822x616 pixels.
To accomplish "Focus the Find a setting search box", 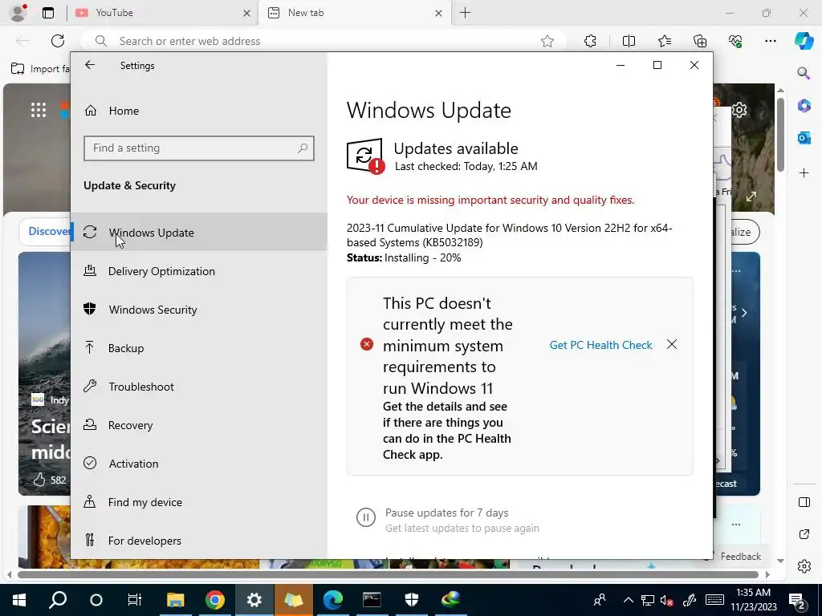I will [x=199, y=148].
